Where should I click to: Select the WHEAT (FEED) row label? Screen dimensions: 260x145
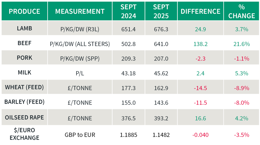click(24, 87)
